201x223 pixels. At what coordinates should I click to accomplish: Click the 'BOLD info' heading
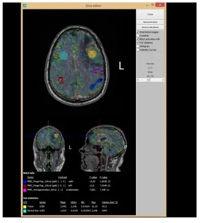[x=29, y=173]
